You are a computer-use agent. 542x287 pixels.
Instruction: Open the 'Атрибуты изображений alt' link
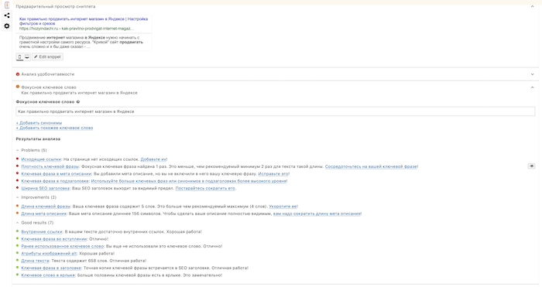49,254
